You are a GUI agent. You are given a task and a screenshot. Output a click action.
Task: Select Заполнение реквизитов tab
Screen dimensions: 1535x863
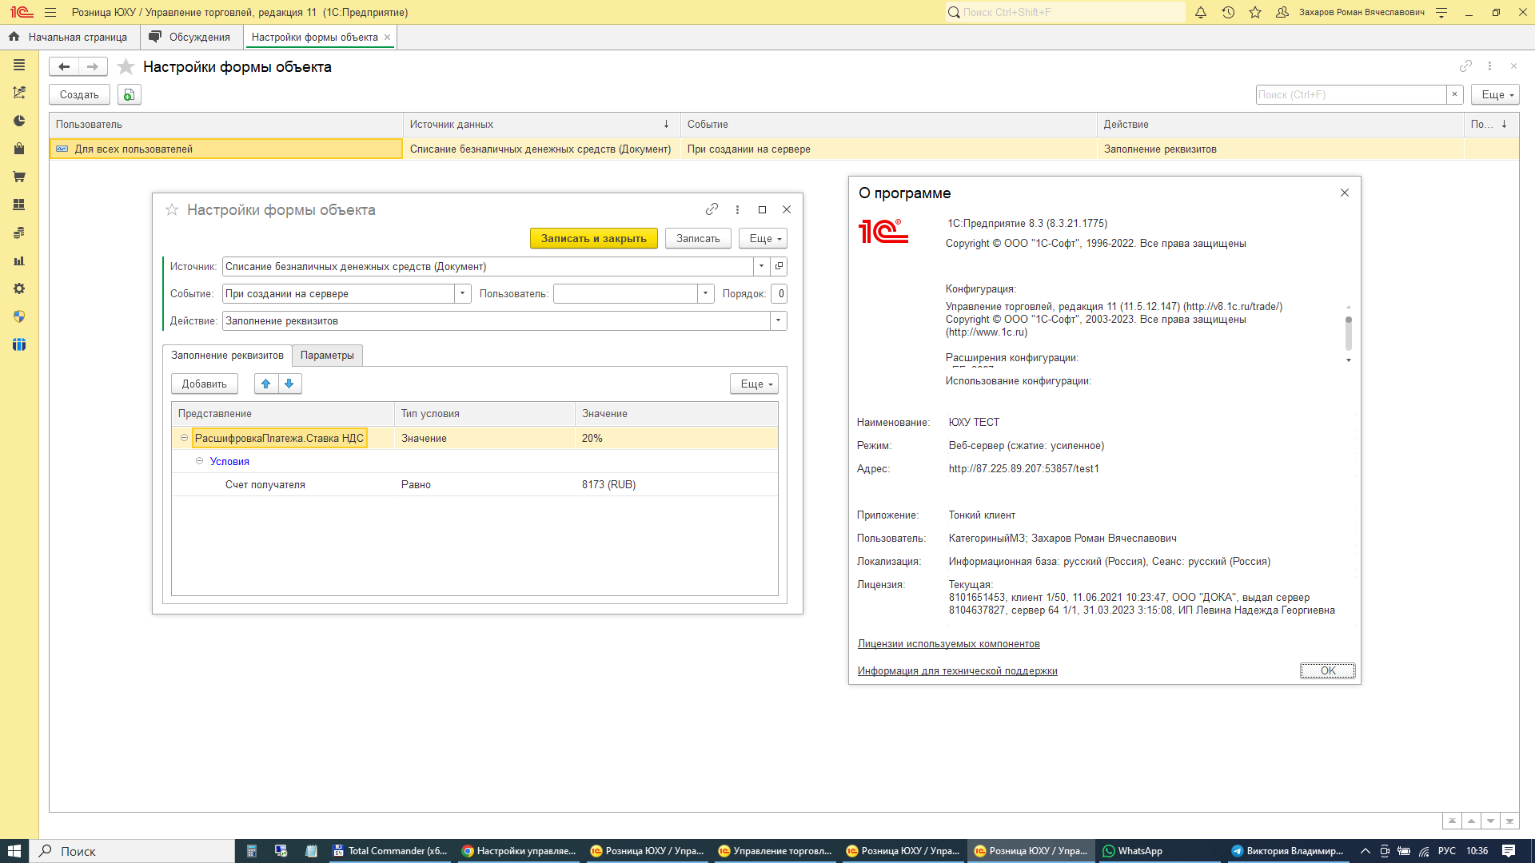tap(227, 356)
